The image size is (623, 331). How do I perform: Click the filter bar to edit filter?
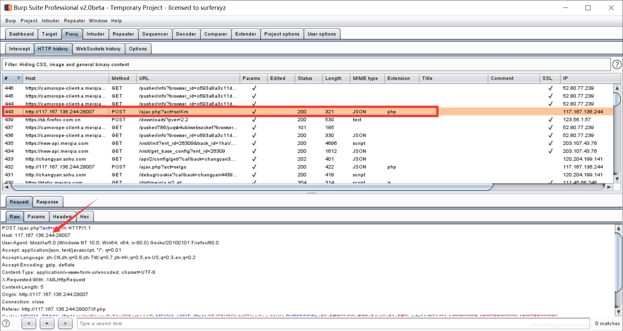pyautogui.click(x=306, y=65)
